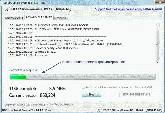
Task: Click the 'Locking device...' log entry
Action: 32,52
